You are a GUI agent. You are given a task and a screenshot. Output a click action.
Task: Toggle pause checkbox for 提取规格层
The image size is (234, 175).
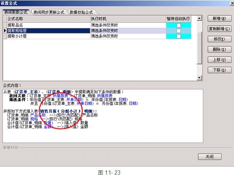[x=178, y=31]
